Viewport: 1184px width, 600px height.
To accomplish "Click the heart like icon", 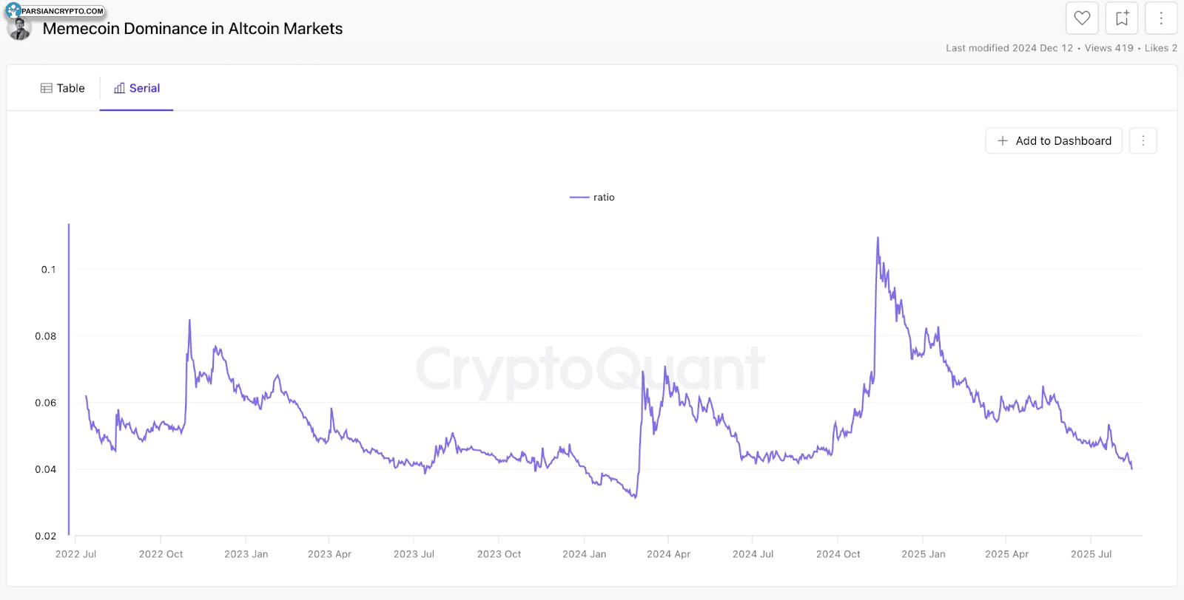I will 1082,18.
